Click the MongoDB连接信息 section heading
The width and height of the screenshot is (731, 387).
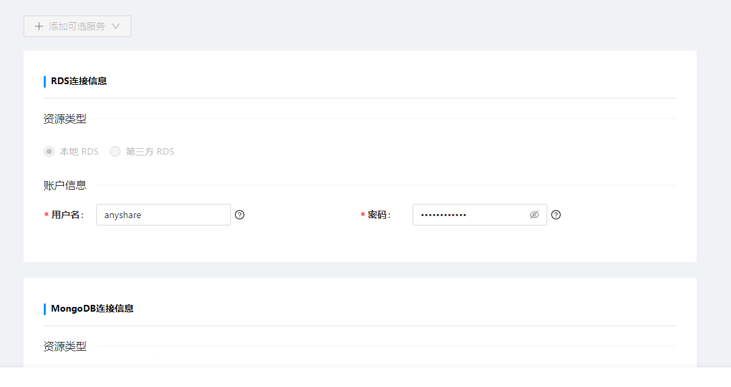click(x=92, y=309)
